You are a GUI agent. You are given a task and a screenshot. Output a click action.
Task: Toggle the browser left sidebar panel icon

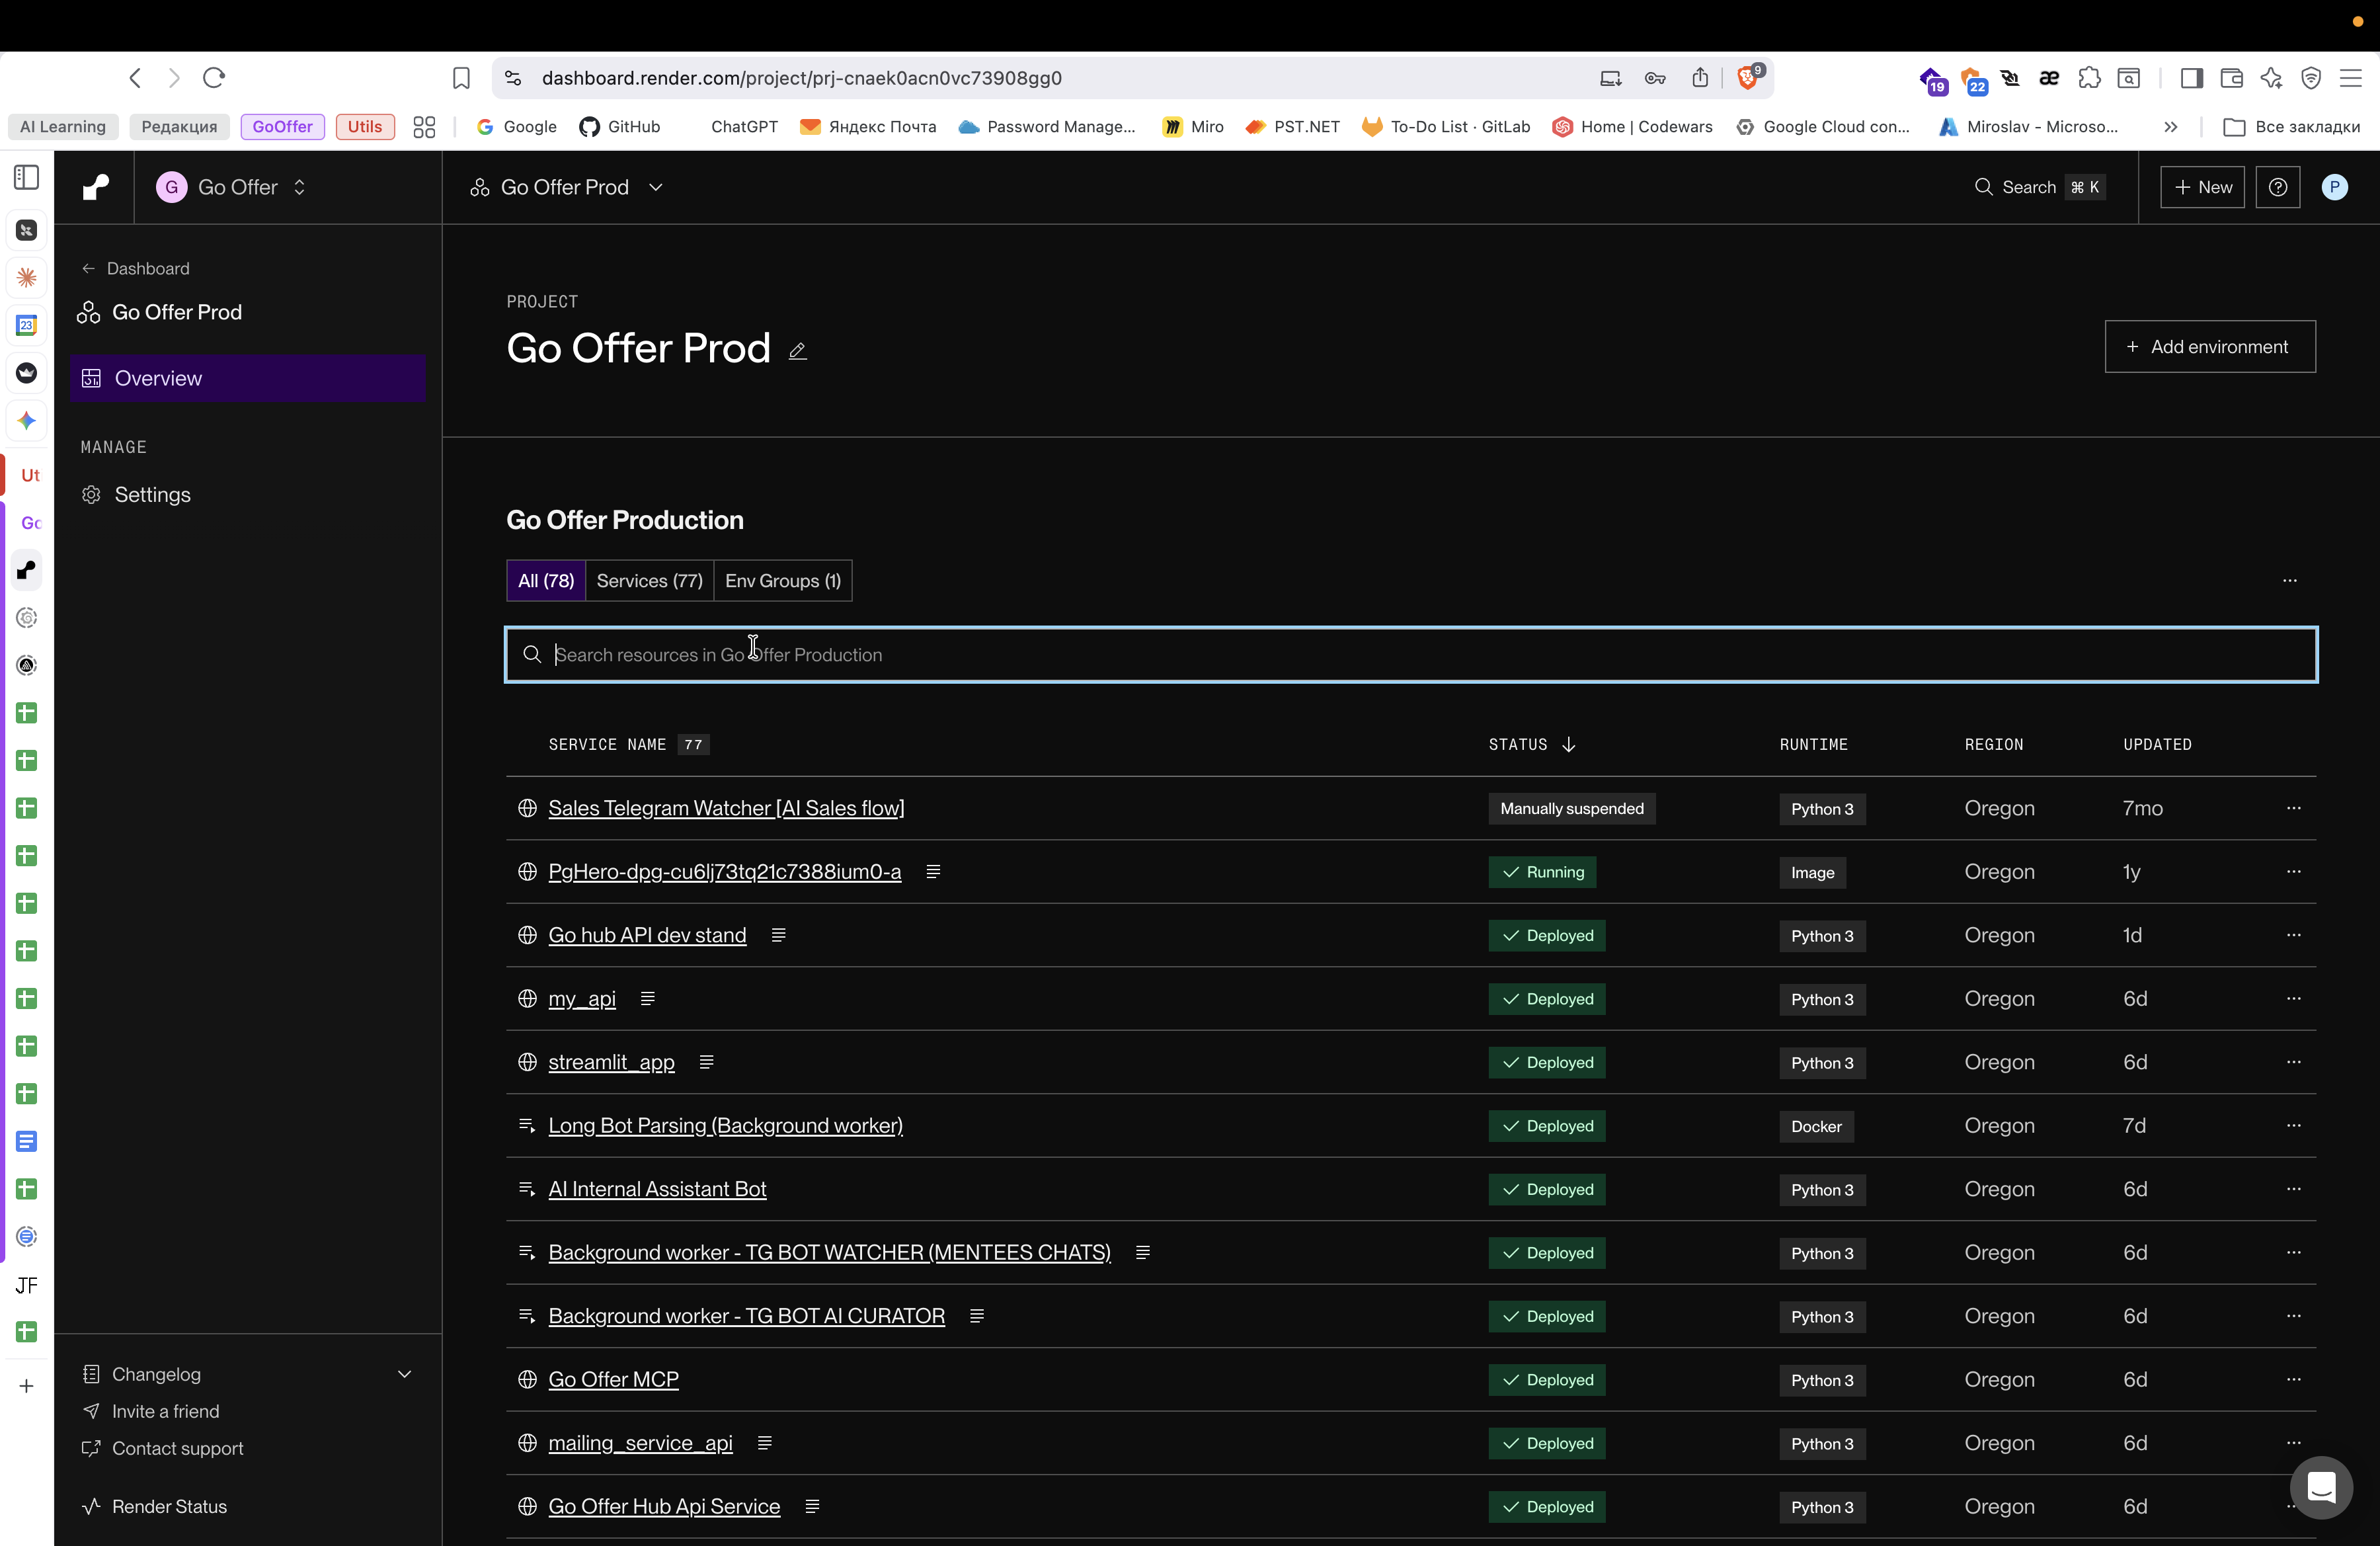[x=27, y=178]
